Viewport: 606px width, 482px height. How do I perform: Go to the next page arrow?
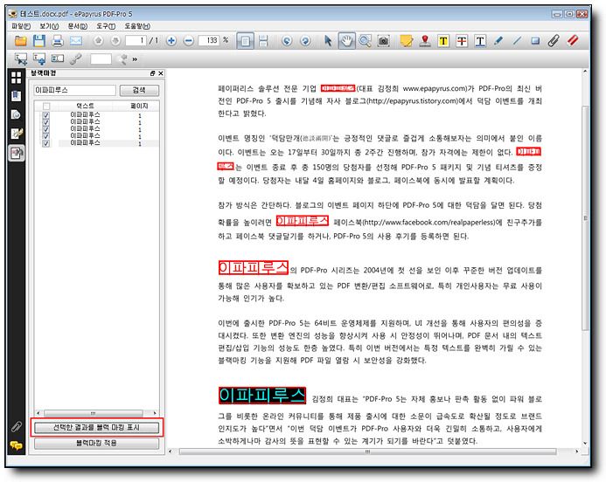coord(115,40)
